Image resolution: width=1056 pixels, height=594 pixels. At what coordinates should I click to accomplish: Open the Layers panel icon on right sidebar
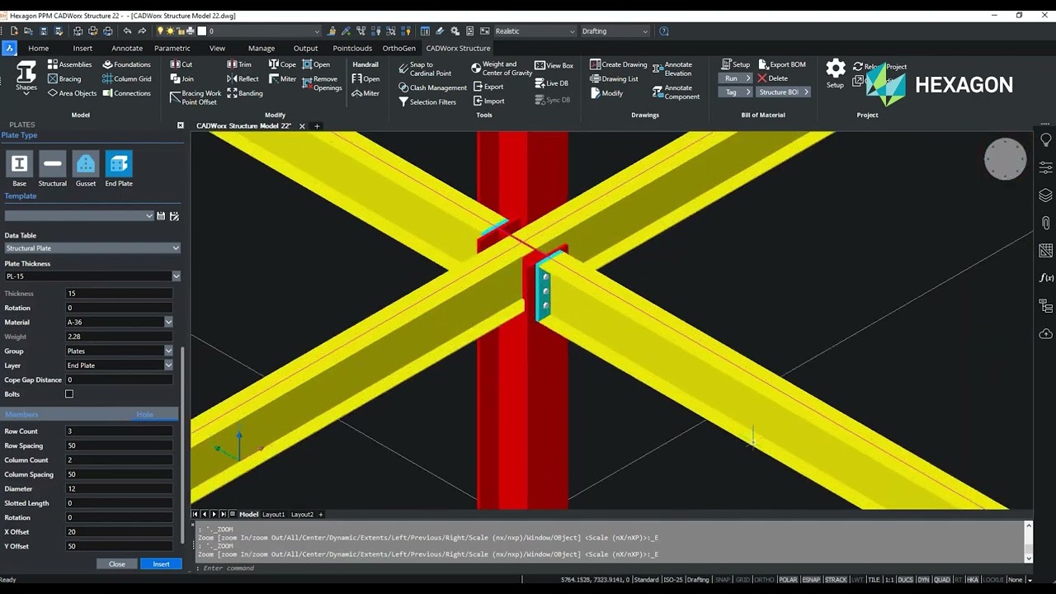pyautogui.click(x=1045, y=196)
